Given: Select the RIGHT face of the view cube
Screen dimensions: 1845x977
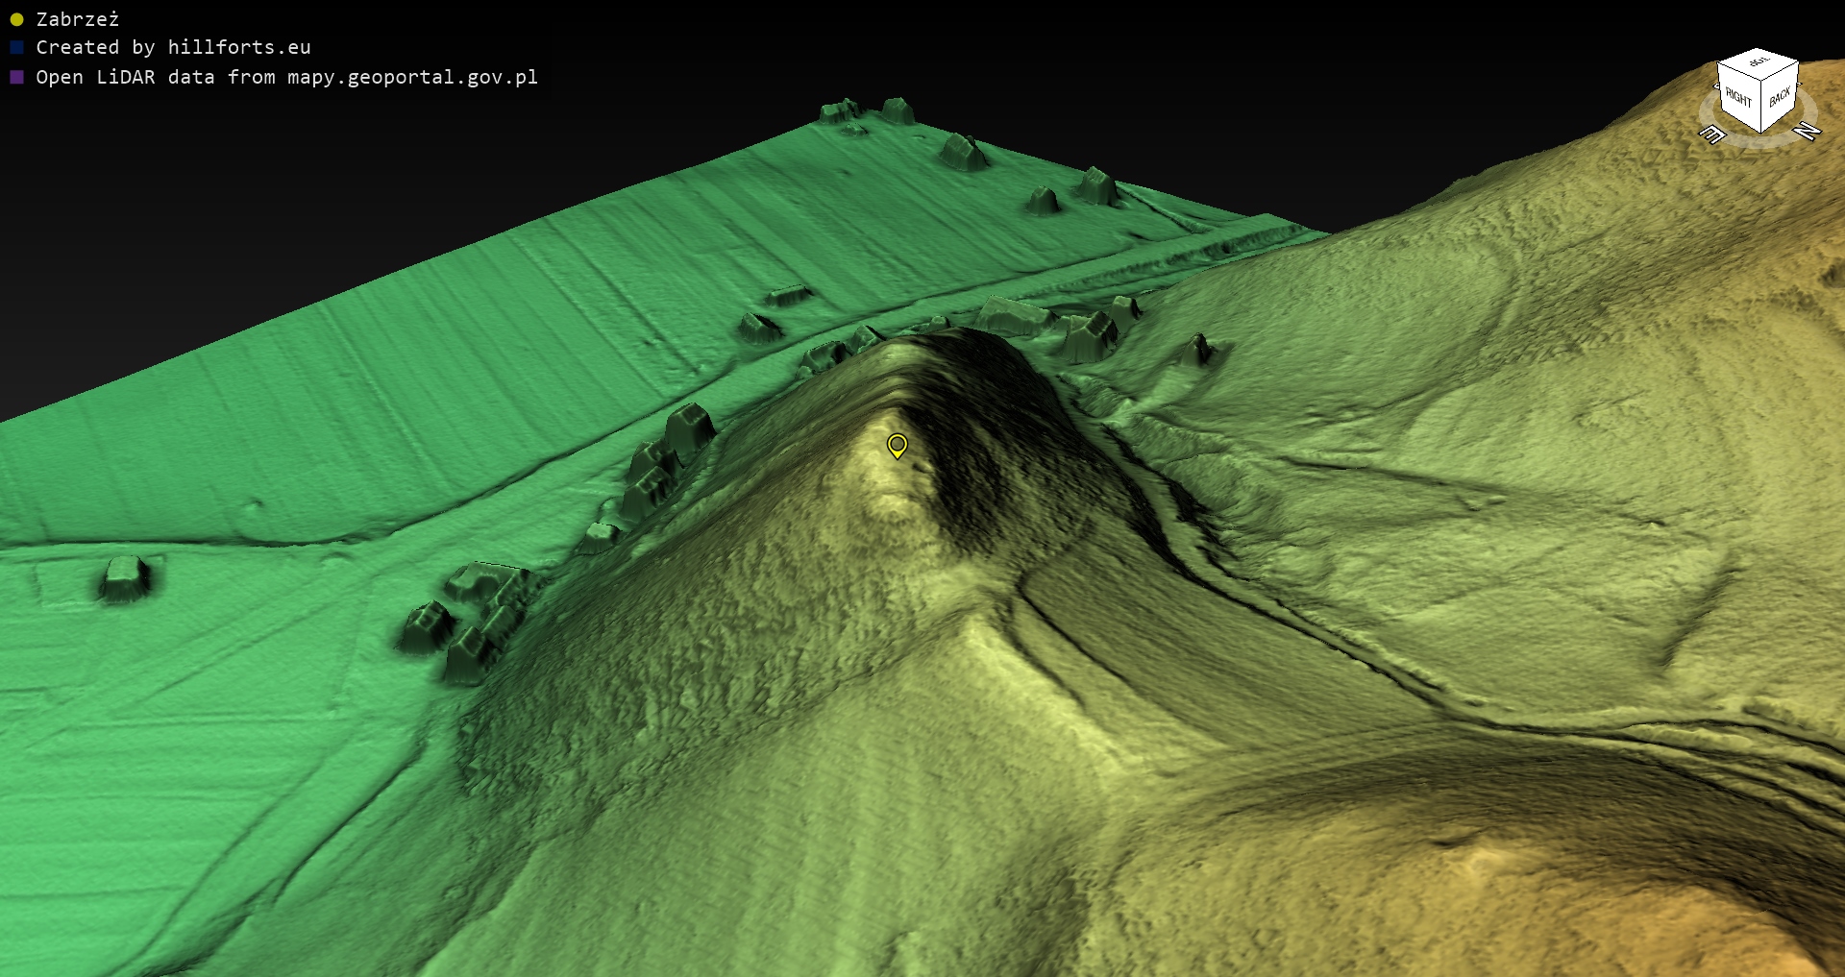Looking at the screenshot, I should [1737, 98].
